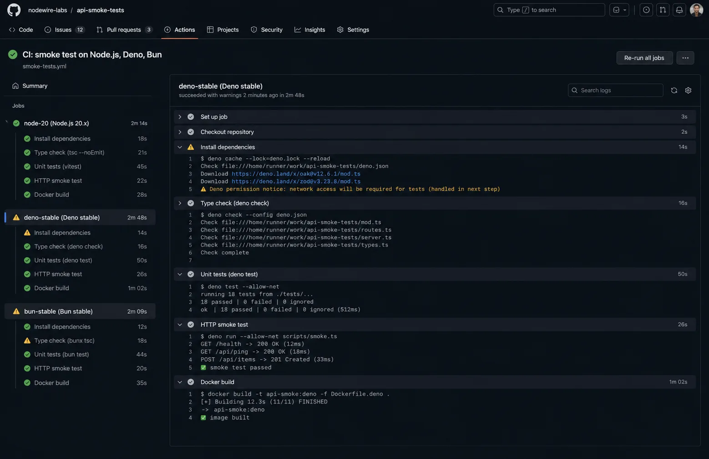Open the nodewire-labs organization link
The image size is (709, 459).
(x=47, y=10)
